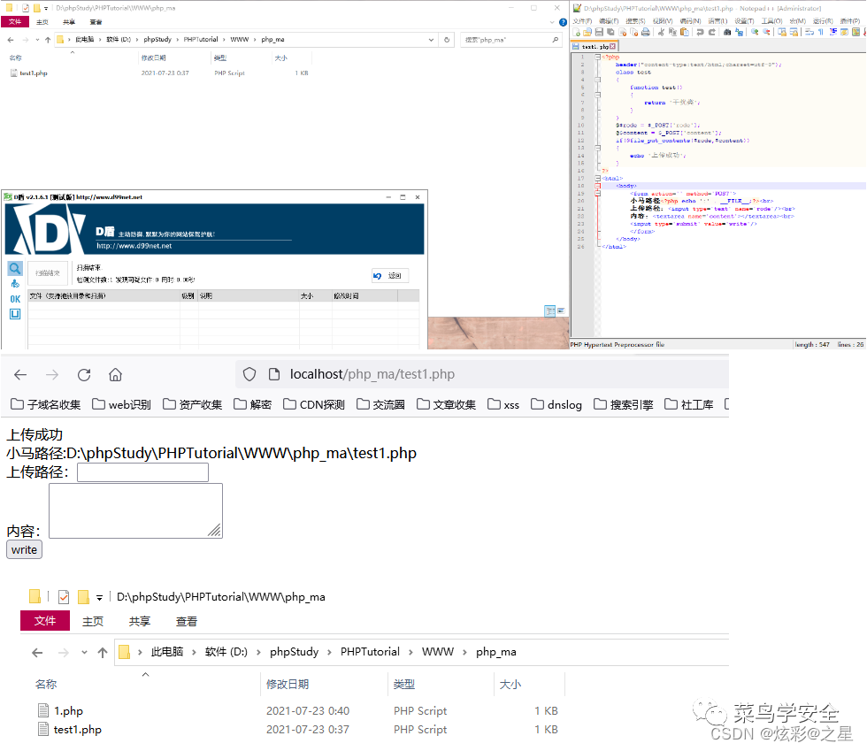Click browser Reload button

(x=84, y=375)
